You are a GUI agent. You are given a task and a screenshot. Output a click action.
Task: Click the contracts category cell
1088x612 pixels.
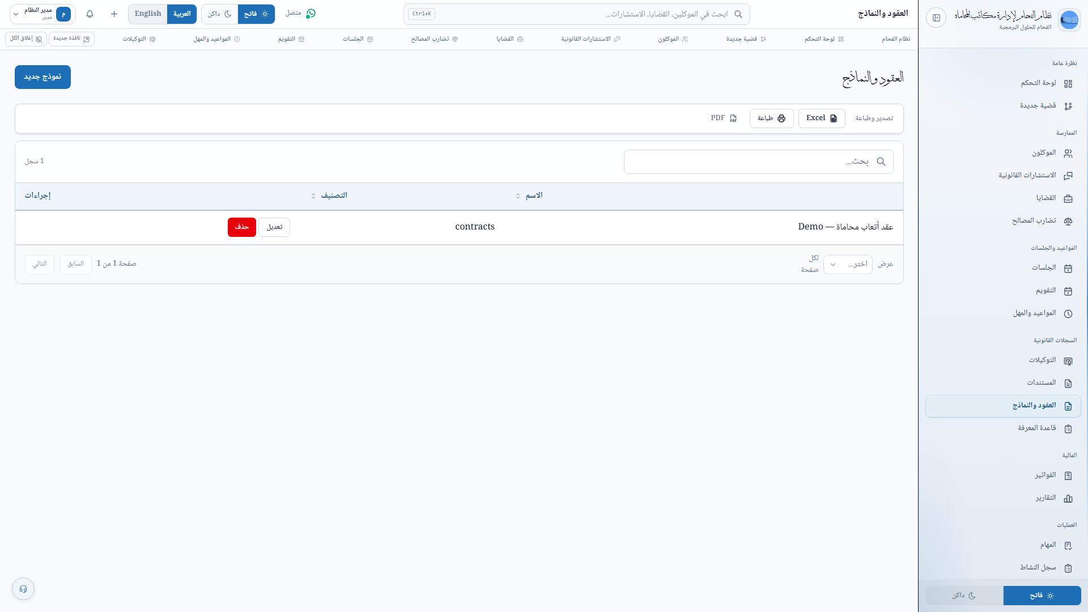(475, 227)
